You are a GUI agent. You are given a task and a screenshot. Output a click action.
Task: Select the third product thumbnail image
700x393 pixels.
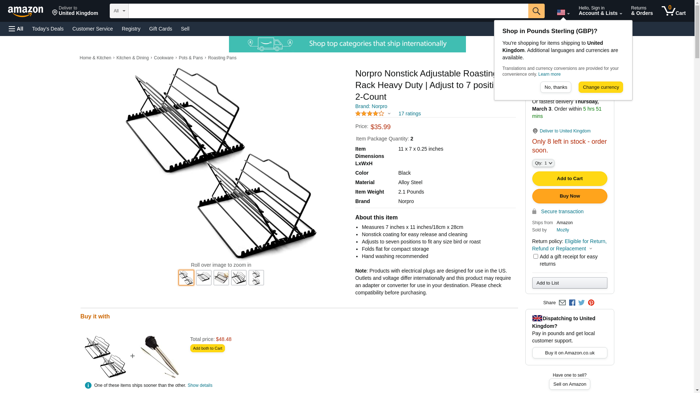pos(221,278)
